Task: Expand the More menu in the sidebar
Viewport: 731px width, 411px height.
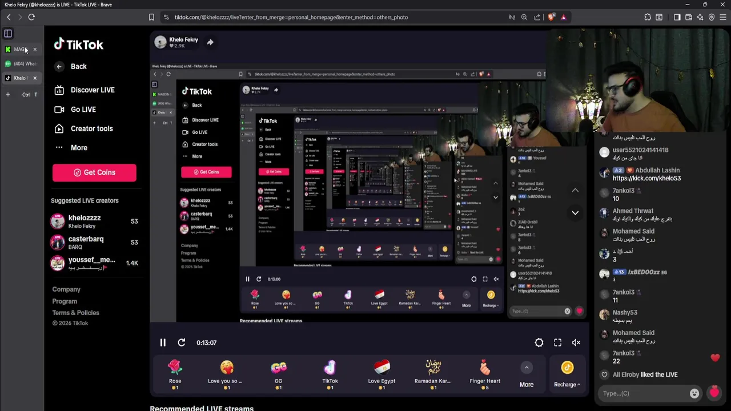Action: click(71, 148)
